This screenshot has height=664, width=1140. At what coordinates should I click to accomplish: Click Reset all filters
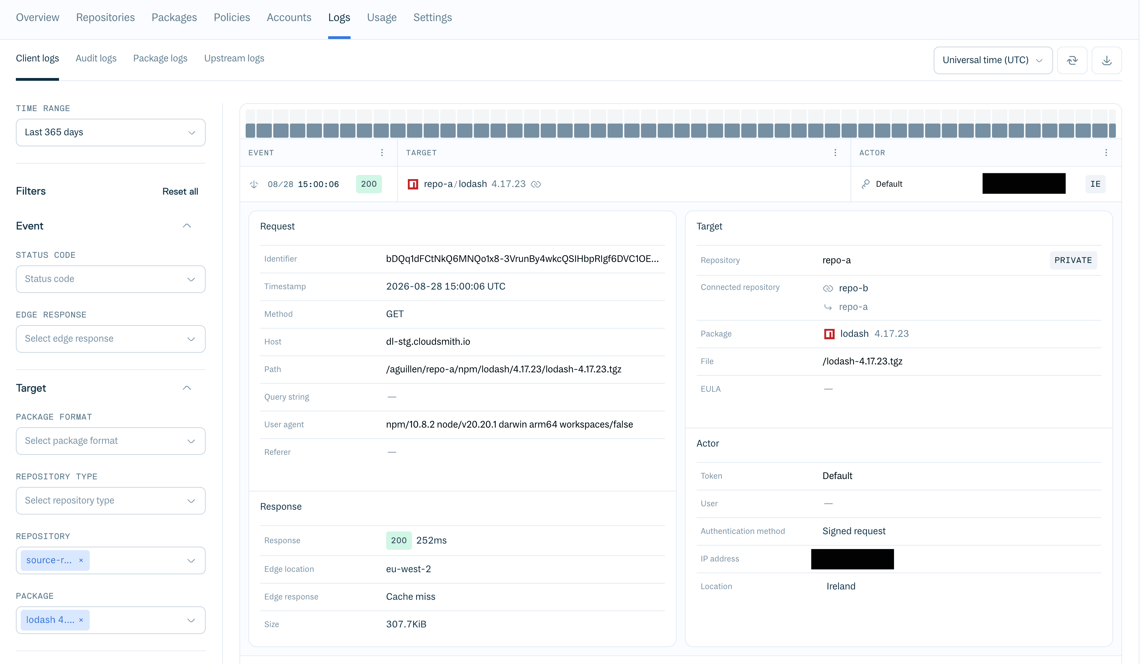click(x=180, y=192)
